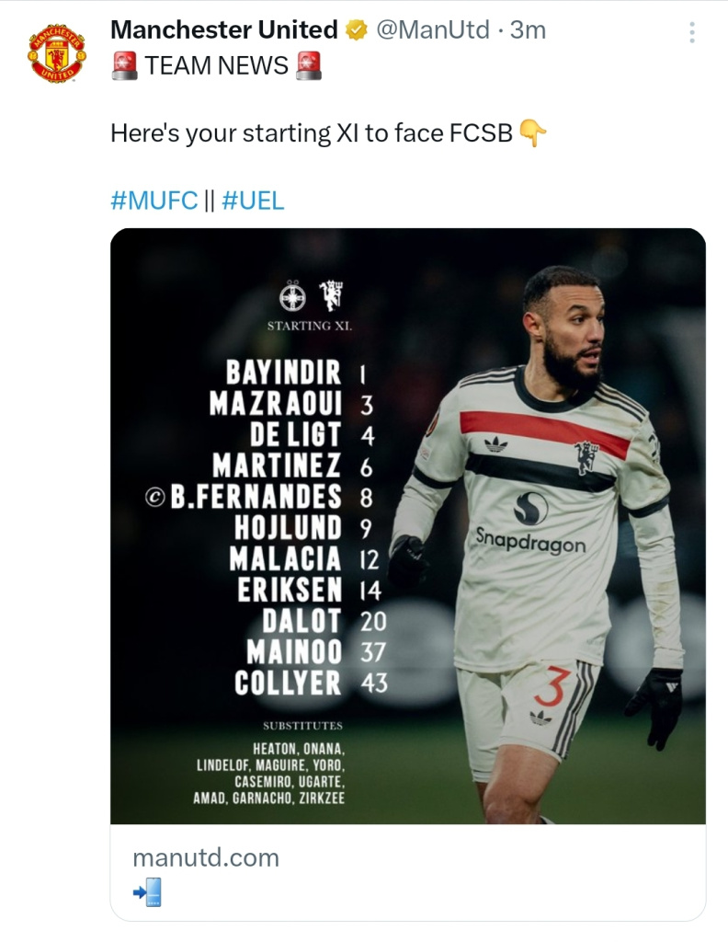The height and width of the screenshot is (942, 728).
Task: Open the Manchester United account name
Action: pos(224,30)
